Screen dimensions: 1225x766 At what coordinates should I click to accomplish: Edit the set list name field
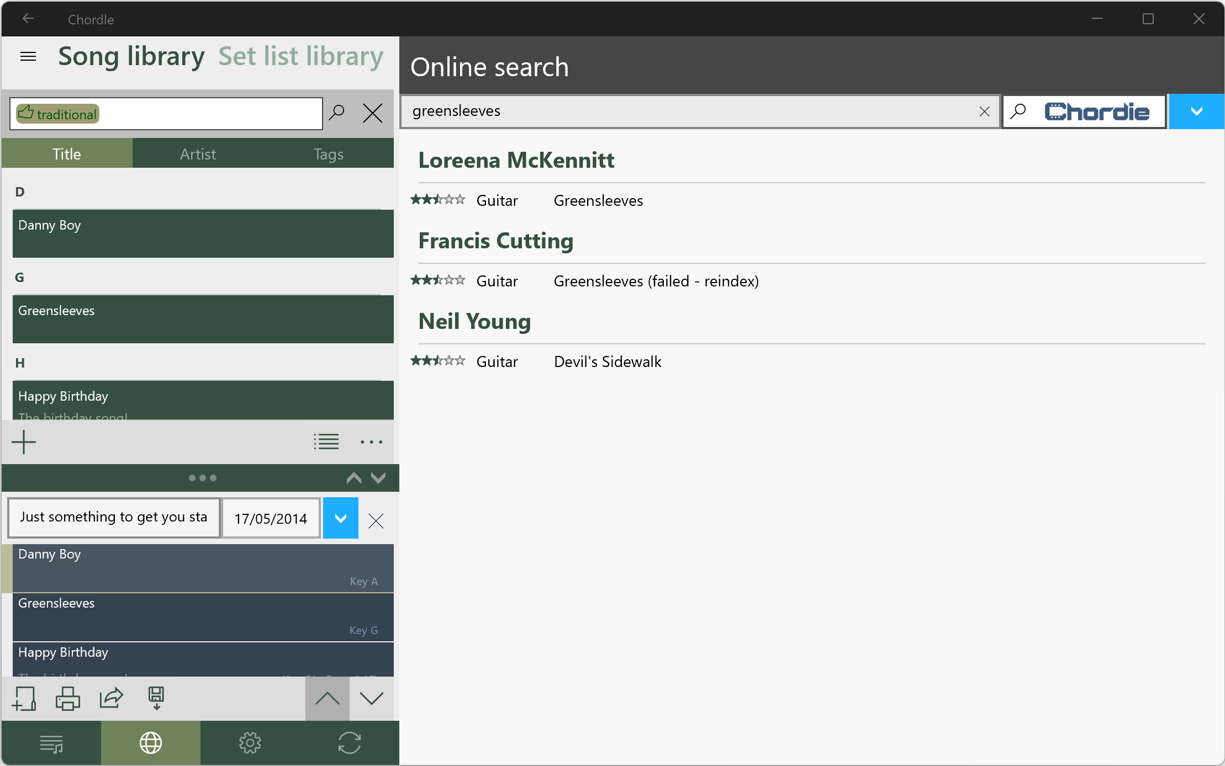tap(114, 518)
